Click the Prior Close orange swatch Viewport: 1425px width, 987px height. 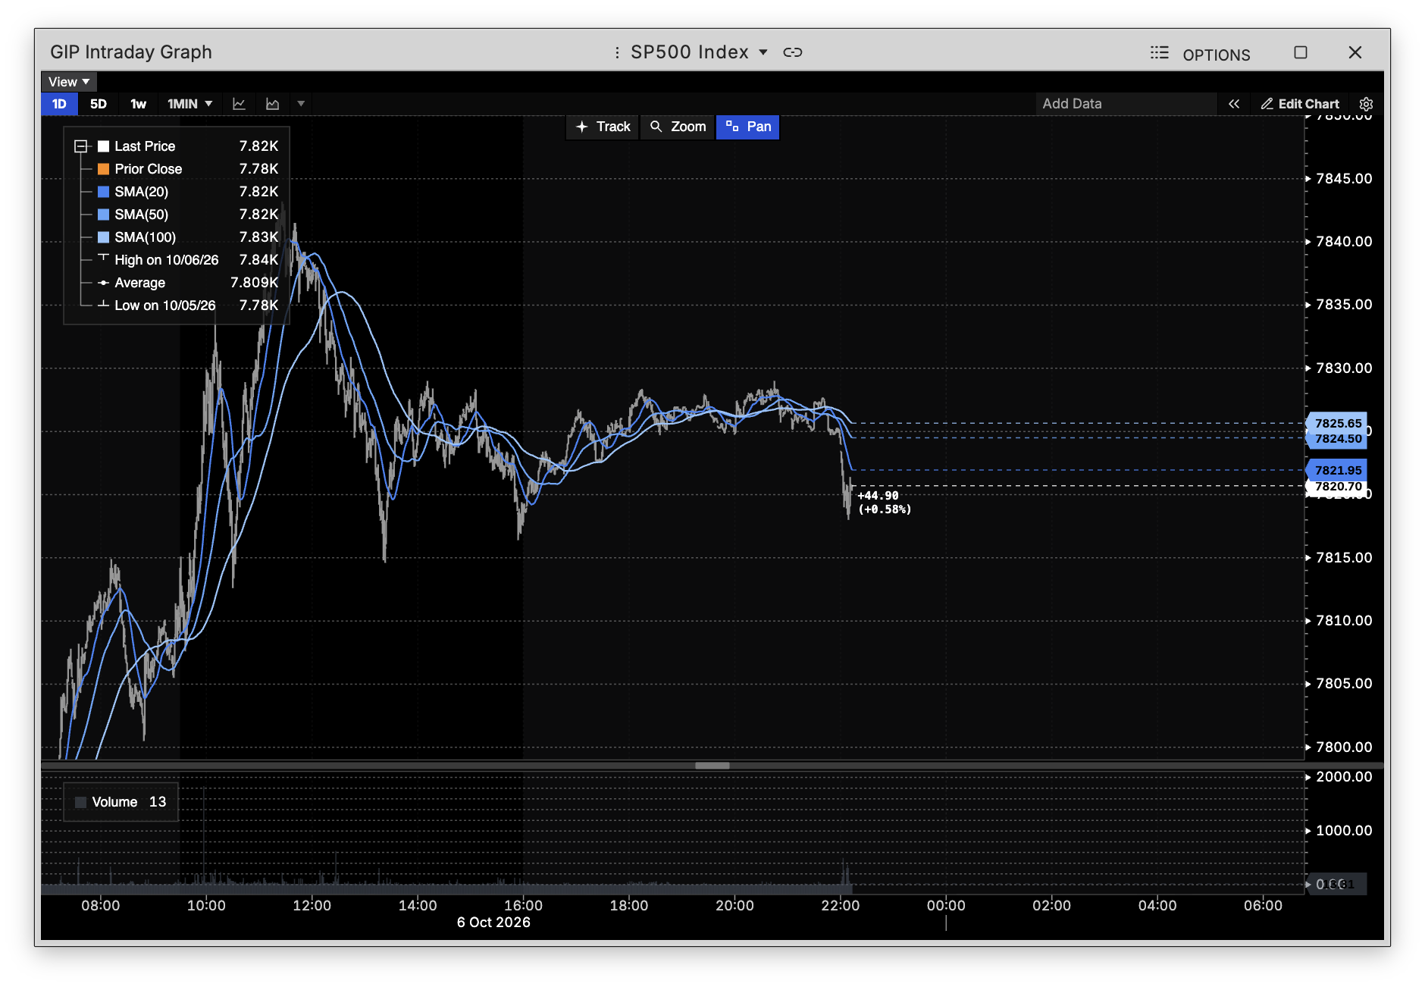[x=104, y=169]
